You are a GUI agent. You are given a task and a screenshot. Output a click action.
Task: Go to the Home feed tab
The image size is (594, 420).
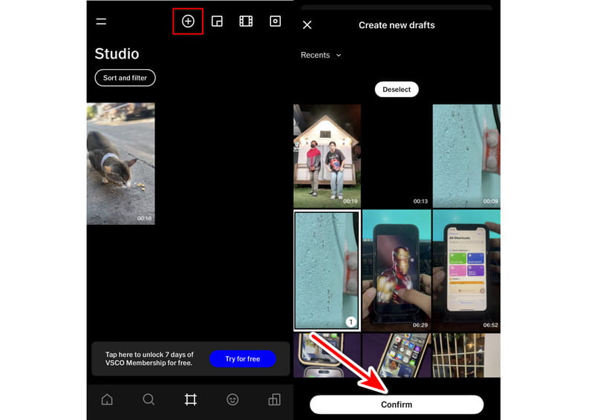tap(107, 399)
